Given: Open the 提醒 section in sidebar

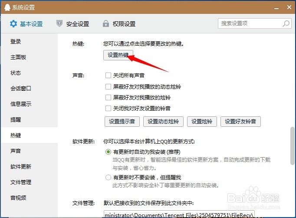Looking at the screenshot, I should coord(29,119).
